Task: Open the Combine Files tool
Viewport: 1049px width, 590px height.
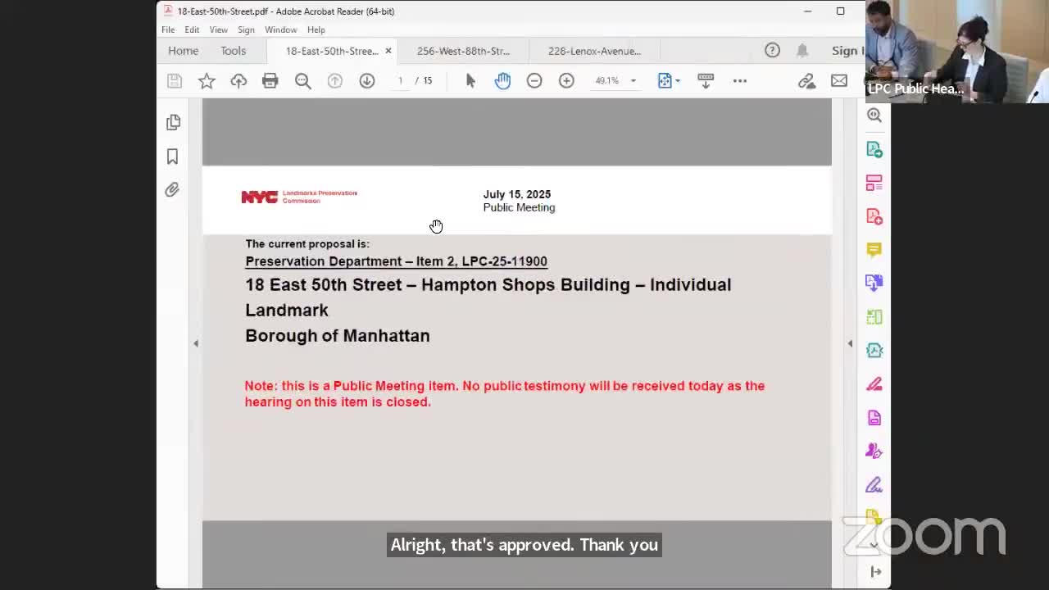Action: [x=874, y=283]
